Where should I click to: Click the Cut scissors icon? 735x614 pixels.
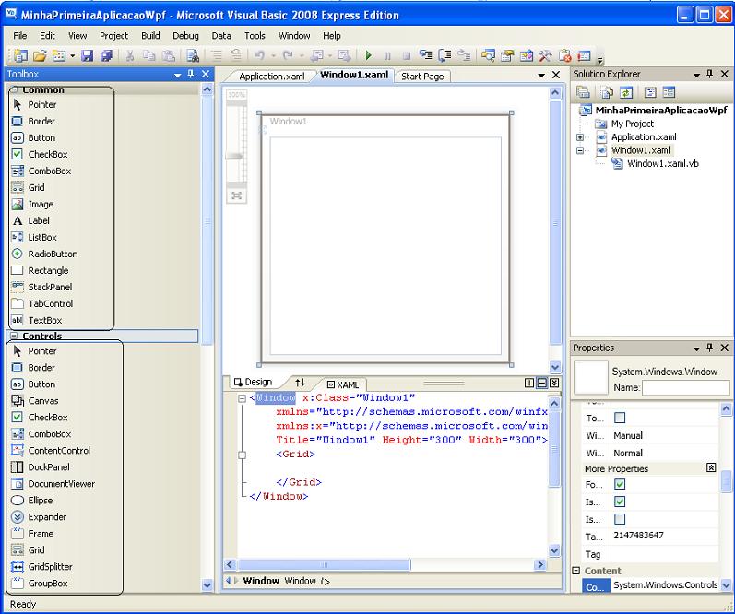[130, 55]
